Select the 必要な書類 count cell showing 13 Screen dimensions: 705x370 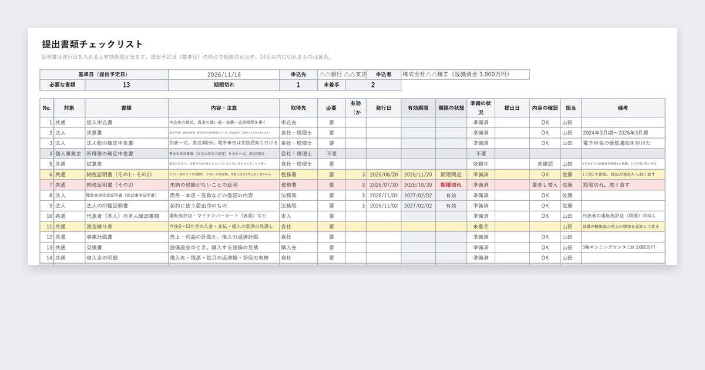(x=126, y=85)
